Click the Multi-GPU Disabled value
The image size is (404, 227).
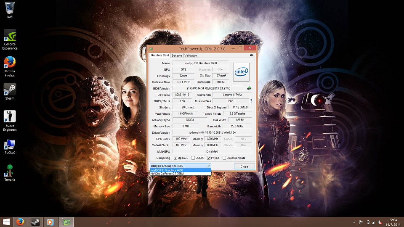(x=212, y=152)
